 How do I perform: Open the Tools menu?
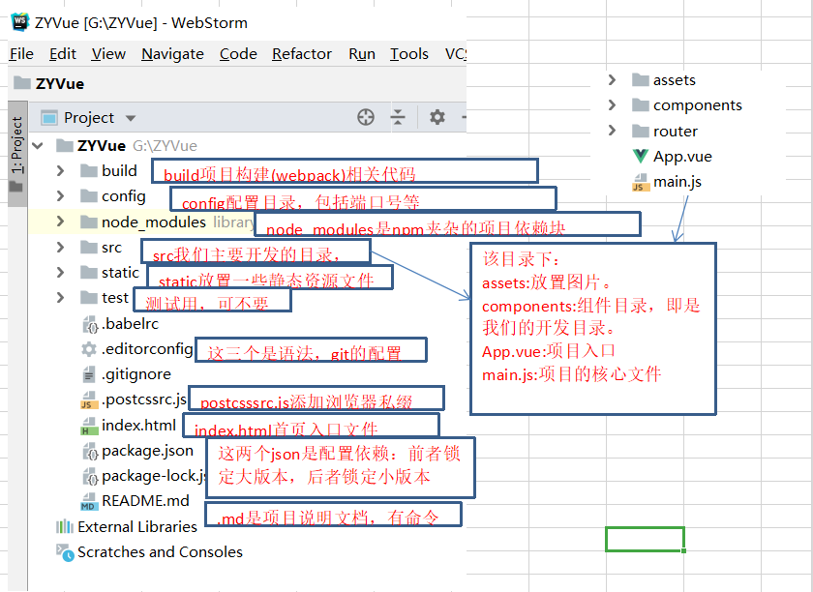tap(409, 54)
